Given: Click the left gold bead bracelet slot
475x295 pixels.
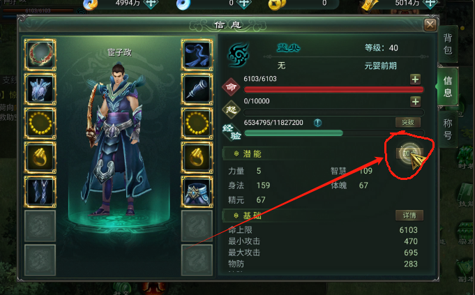Looking at the screenshot, I should [40, 123].
